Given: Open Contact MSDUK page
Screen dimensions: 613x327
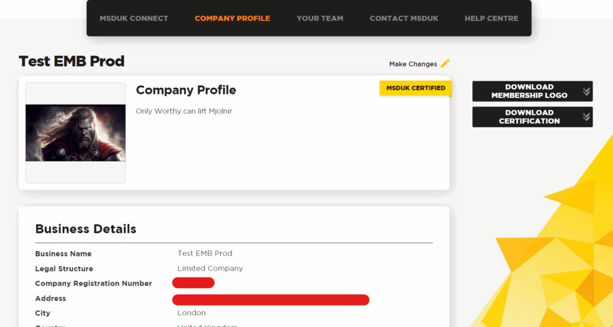Looking at the screenshot, I should tap(404, 19).
